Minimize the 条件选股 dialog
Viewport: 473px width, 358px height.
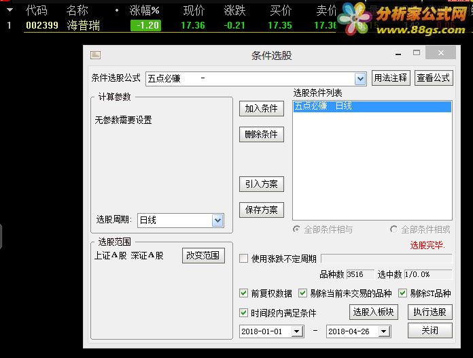coord(398,54)
